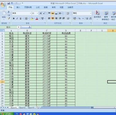
Task: Apply comma style number format
Action: coord(83,18)
